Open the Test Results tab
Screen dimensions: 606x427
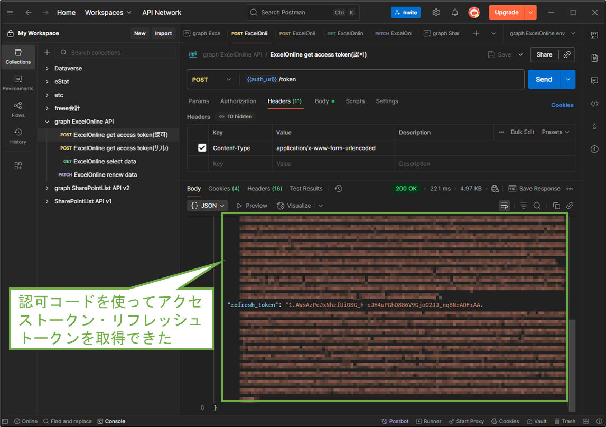[x=306, y=189]
